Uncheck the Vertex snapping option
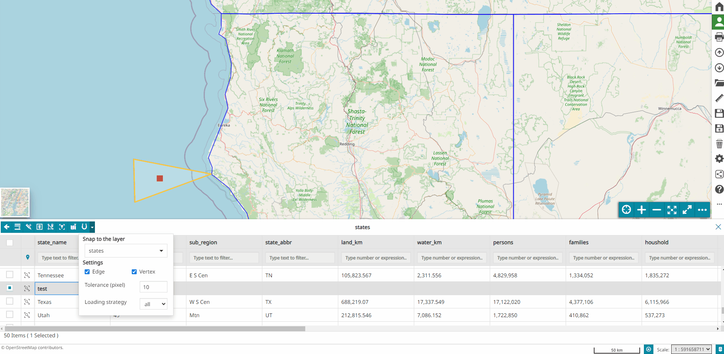 (134, 272)
